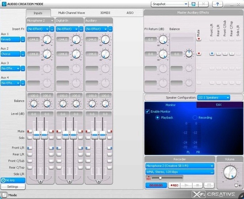The height and width of the screenshot is (199, 244).
Task: Expand the Snapshot dropdown list
Action: pos(170,4)
